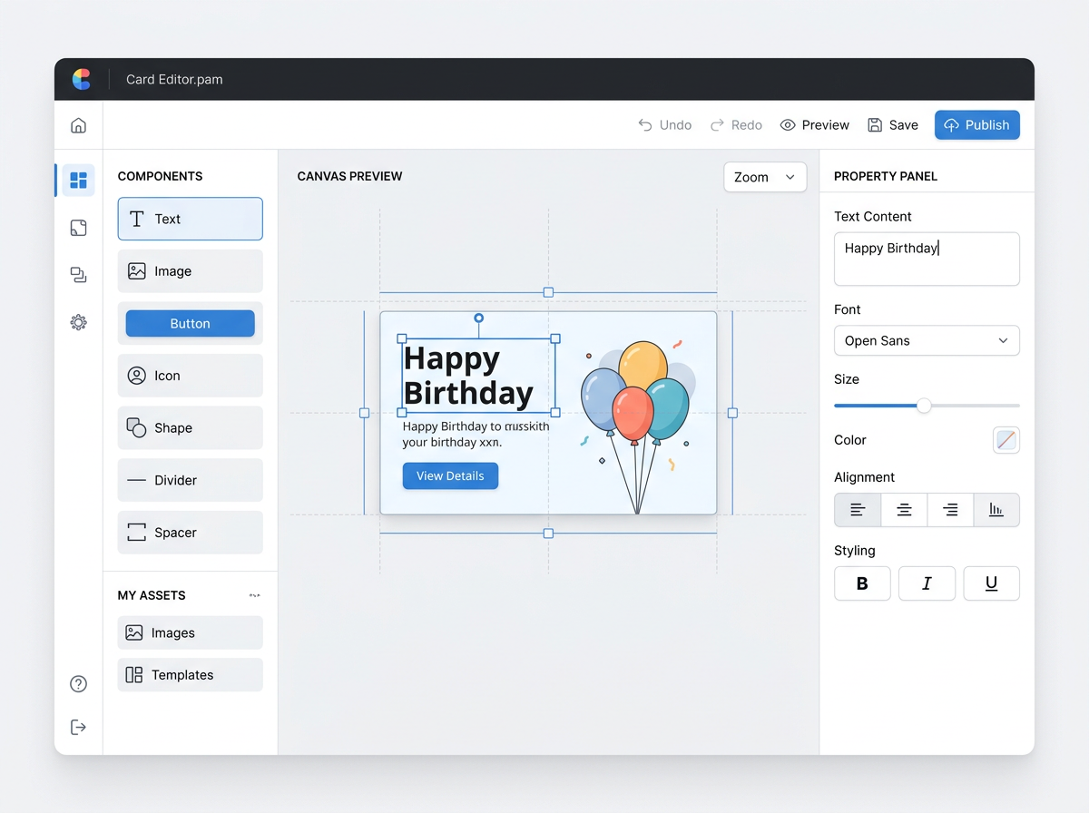Click the left card resize handle
1089x813 pixels.
[x=365, y=413]
